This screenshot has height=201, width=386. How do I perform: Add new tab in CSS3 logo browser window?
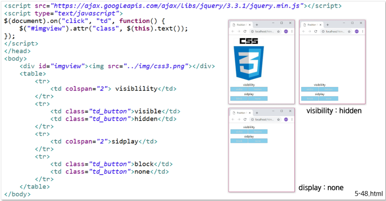coord(257,25)
